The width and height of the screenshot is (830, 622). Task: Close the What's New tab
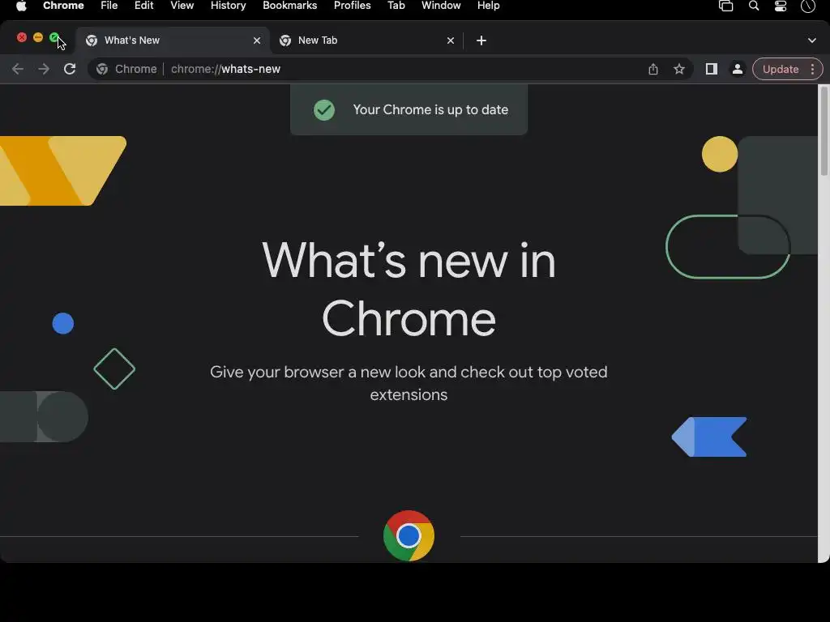[x=257, y=40]
